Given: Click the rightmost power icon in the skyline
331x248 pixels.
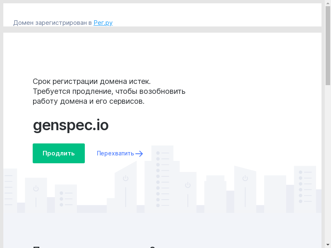Looking at the screenshot, I should (245, 178).
